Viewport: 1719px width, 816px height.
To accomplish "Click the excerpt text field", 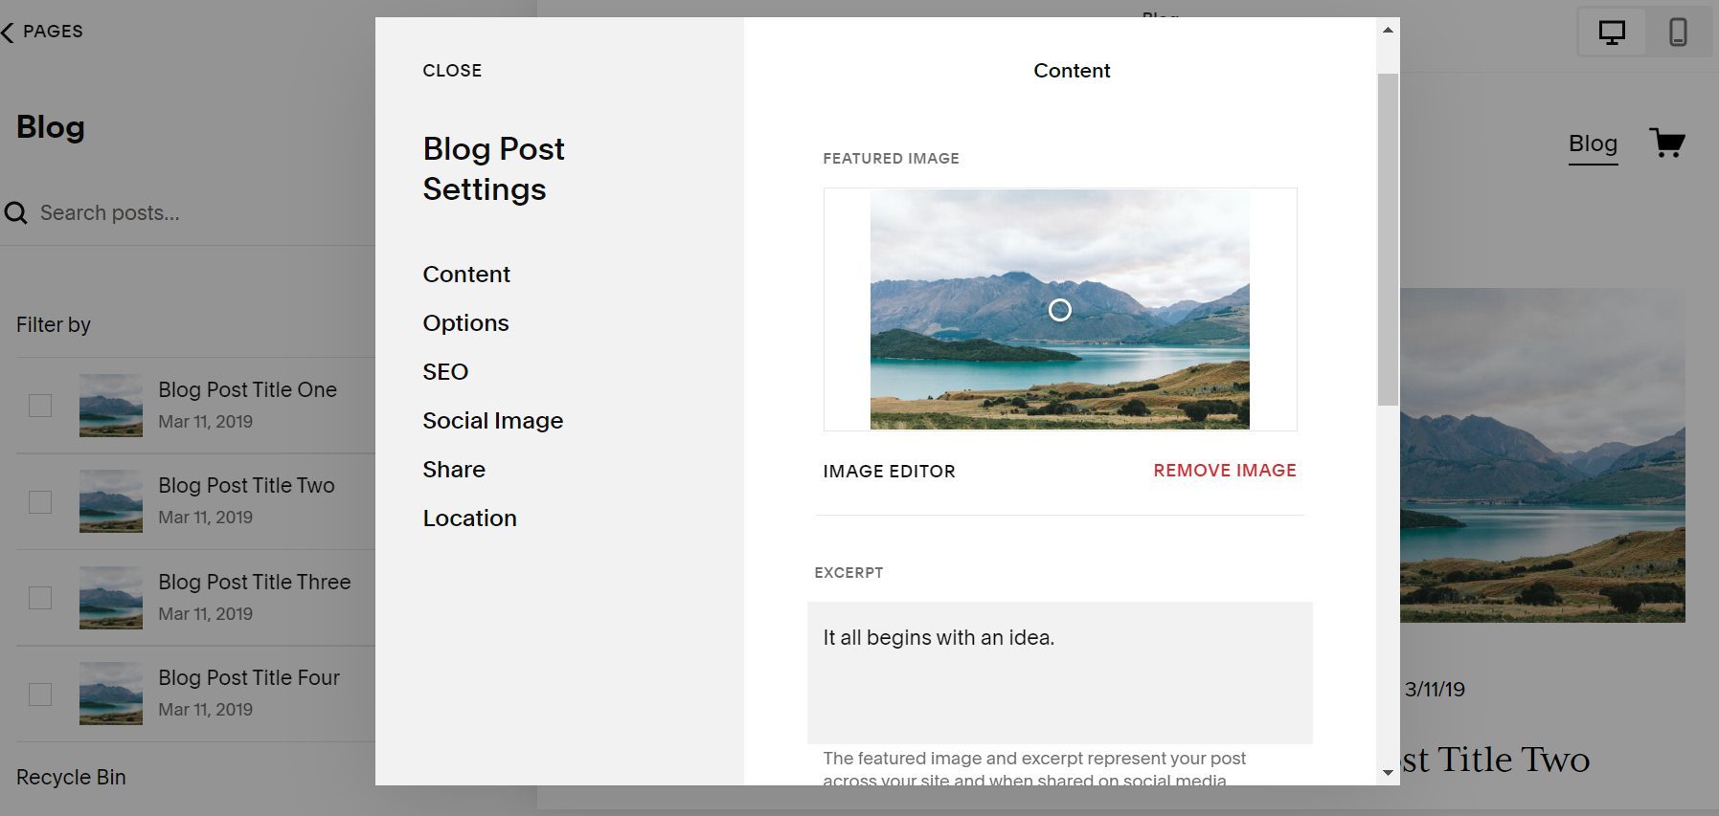I will pyautogui.click(x=1059, y=673).
